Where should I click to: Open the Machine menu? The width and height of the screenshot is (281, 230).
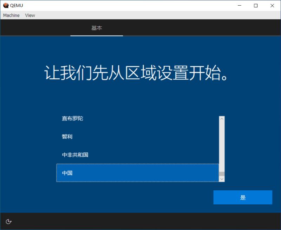point(11,15)
